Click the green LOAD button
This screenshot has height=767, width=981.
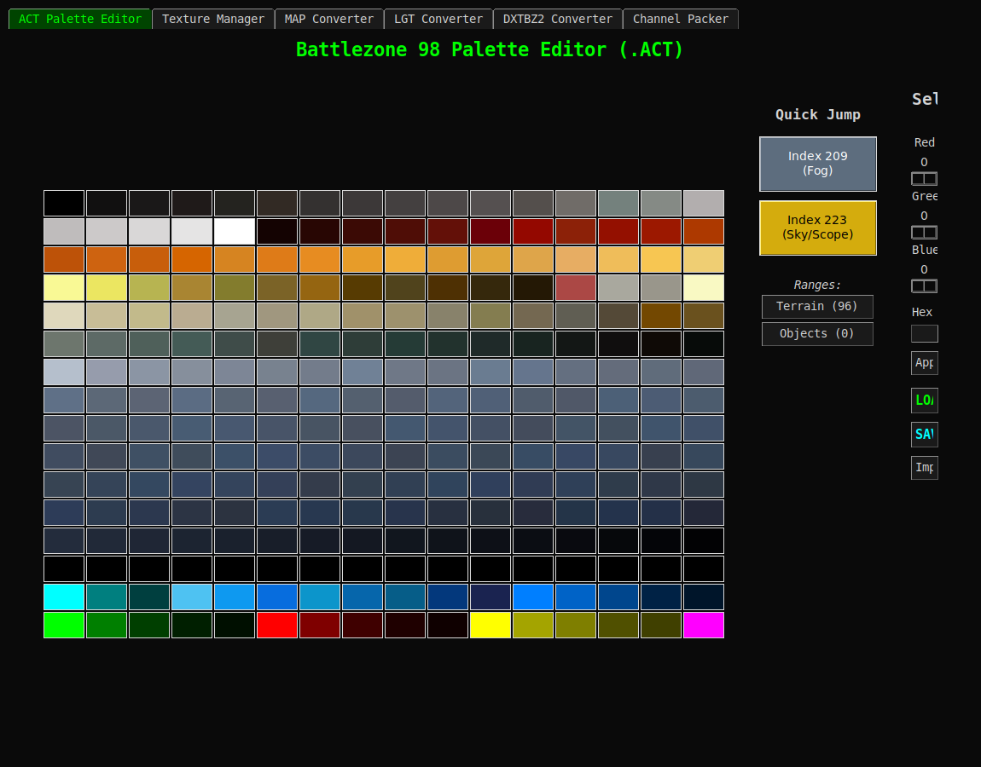coord(924,401)
